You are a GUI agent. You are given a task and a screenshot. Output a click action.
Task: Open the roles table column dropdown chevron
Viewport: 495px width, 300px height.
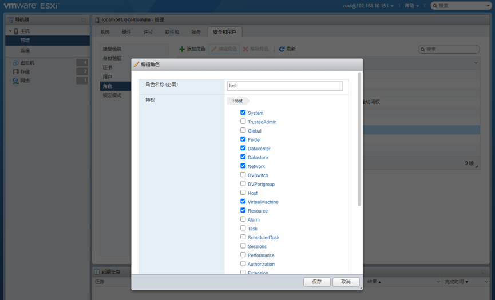point(476,63)
